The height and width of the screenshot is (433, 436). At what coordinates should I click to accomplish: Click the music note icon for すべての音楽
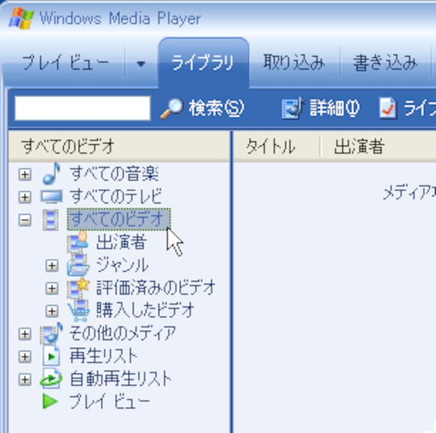tap(52, 173)
